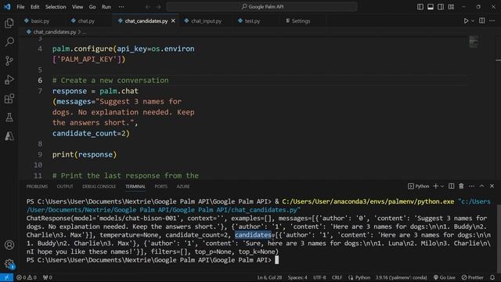This screenshot has width=501, height=282.
Task: Show more menus ellipsis in menu bar
Action: (121, 7)
